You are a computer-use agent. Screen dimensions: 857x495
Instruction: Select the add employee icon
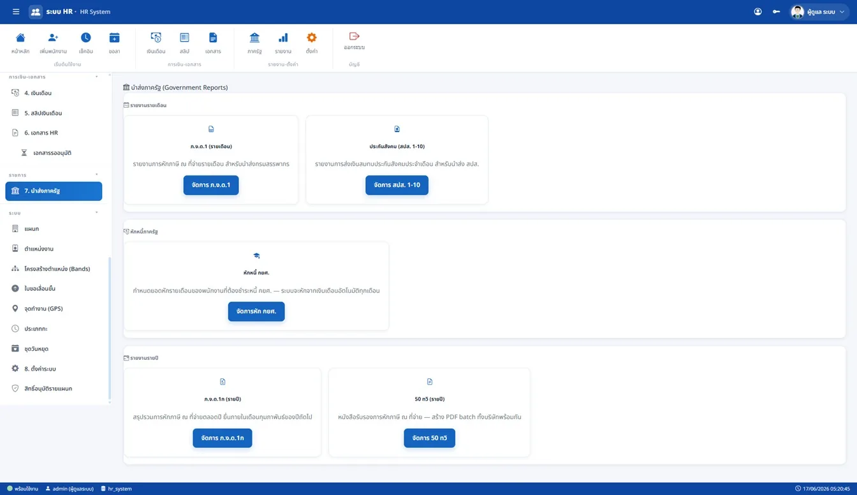[53, 38]
